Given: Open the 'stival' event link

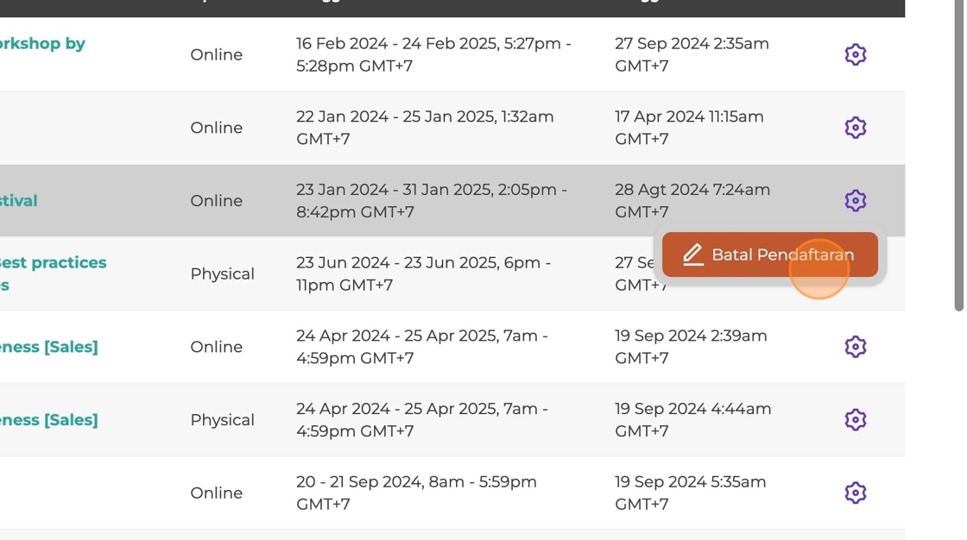Looking at the screenshot, I should pos(18,201).
